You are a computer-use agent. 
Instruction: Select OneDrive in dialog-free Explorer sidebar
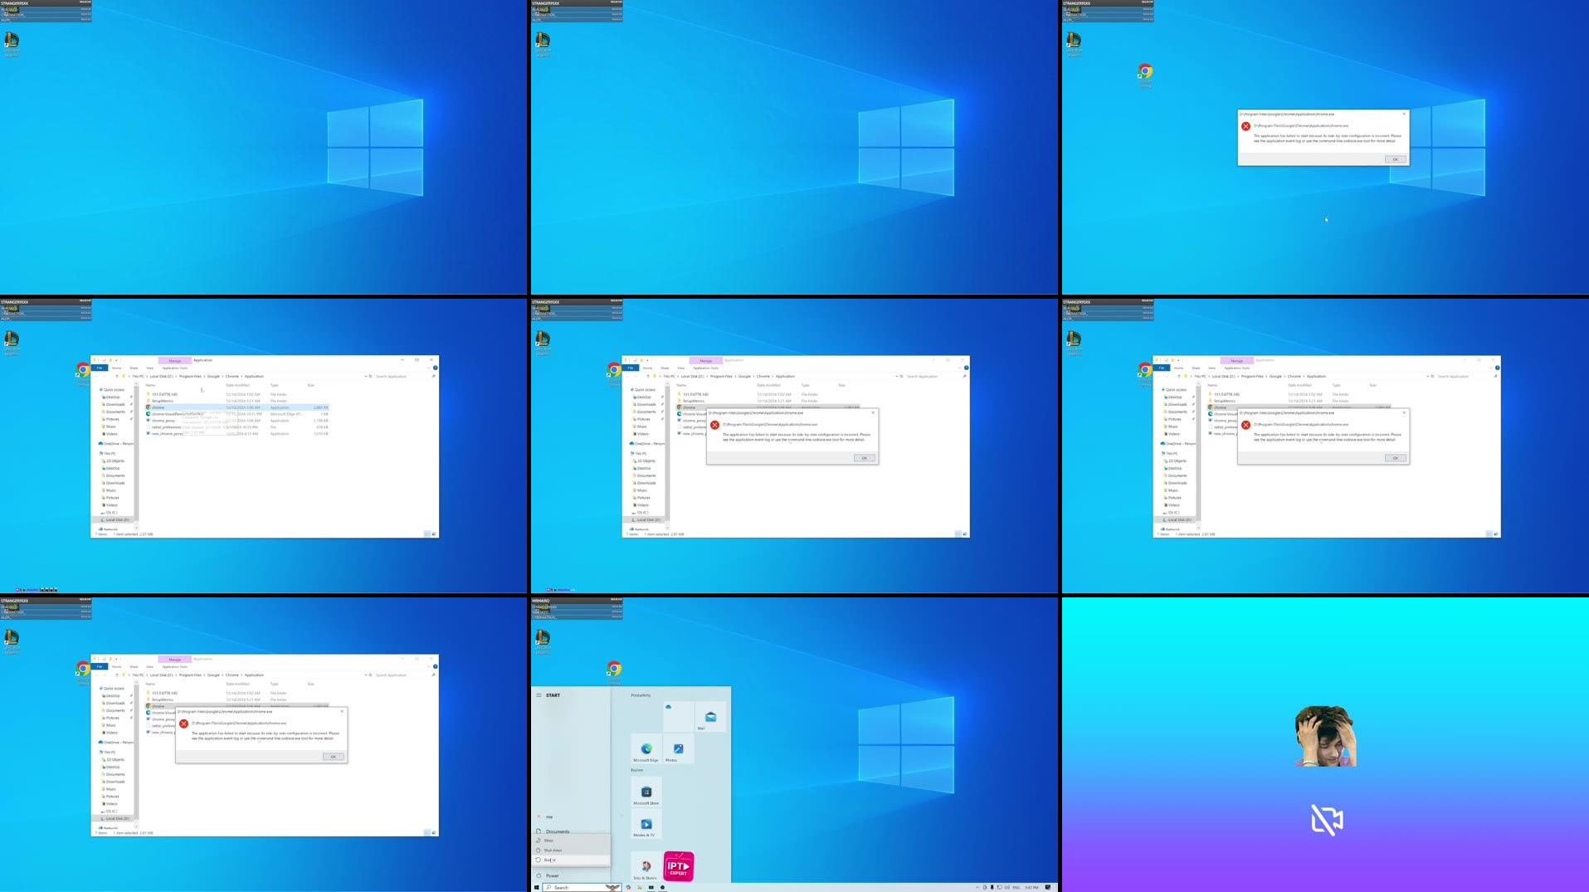coord(116,444)
